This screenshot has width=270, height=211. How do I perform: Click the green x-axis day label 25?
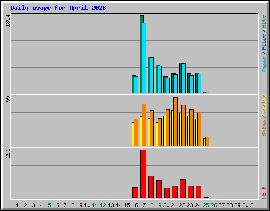[206, 205]
